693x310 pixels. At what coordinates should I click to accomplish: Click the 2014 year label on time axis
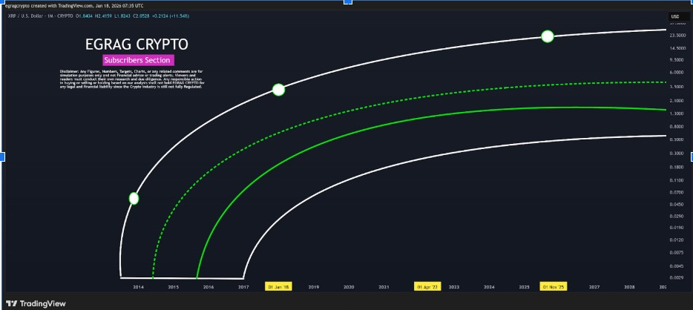point(138,287)
